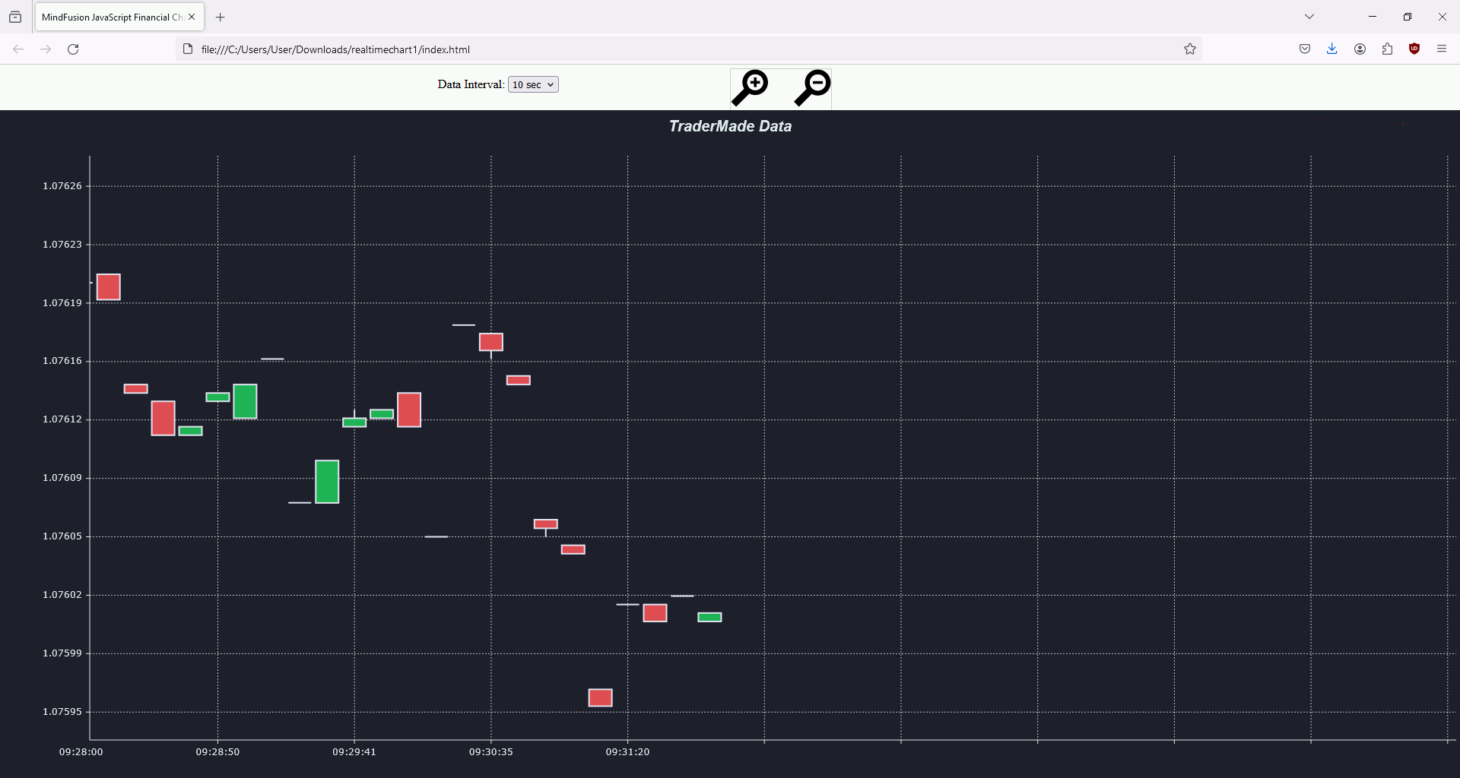The image size is (1460, 778).
Task: Bookmark this page with the star icon
Action: [x=1190, y=49]
